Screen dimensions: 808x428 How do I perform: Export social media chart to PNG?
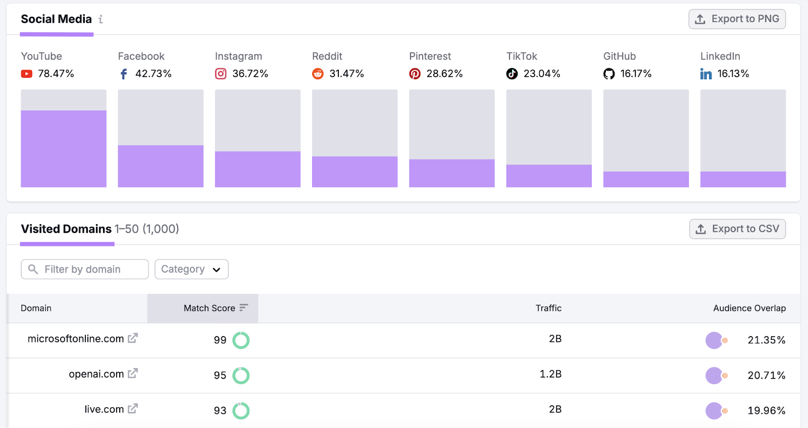pyautogui.click(x=737, y=19)
